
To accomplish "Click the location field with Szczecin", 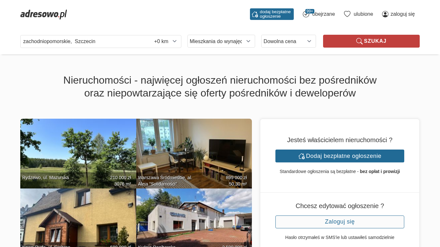I will (87, 41).
